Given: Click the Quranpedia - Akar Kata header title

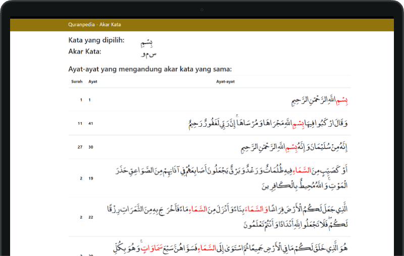Looking at the screenshot, I should click(x=94, y=25).
